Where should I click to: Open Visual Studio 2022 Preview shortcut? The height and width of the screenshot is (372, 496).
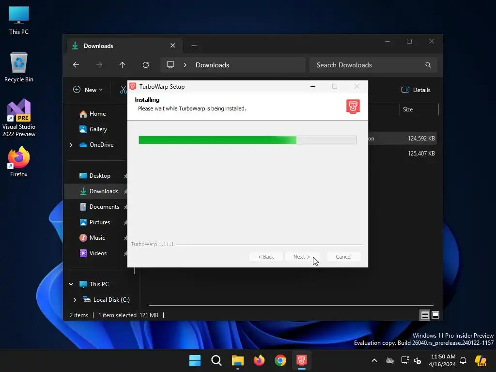pos(19,118)
